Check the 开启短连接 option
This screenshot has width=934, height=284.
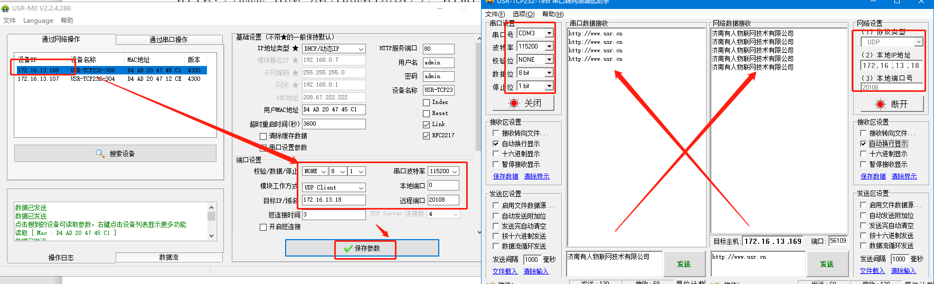263,227
